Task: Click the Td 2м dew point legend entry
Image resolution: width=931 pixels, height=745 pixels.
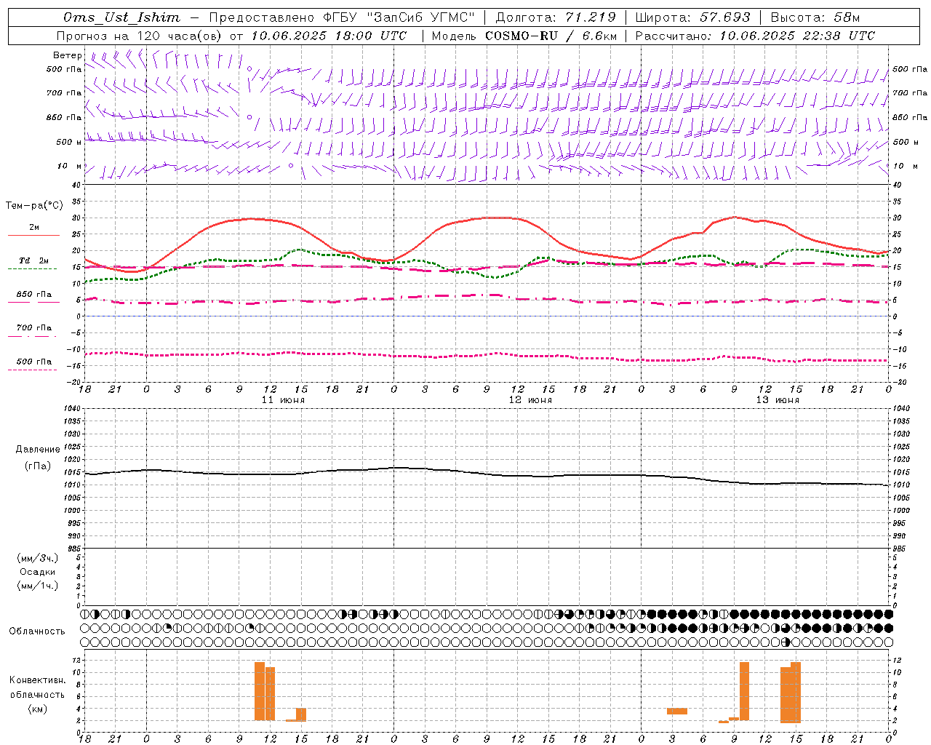Action: click(34, 260)
